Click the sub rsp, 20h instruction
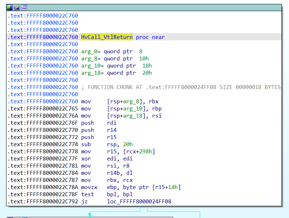The width and height of the screenshot is (289, 218). point(107,144)
